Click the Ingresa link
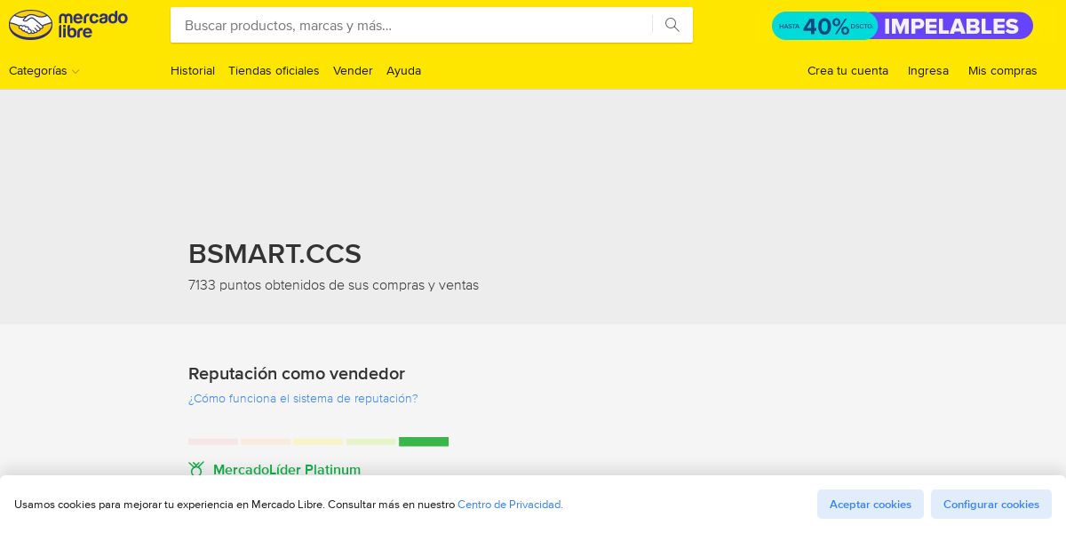The height and width of the screenshot is (533, 1066). pyautogui.click(x=928, y=71)
